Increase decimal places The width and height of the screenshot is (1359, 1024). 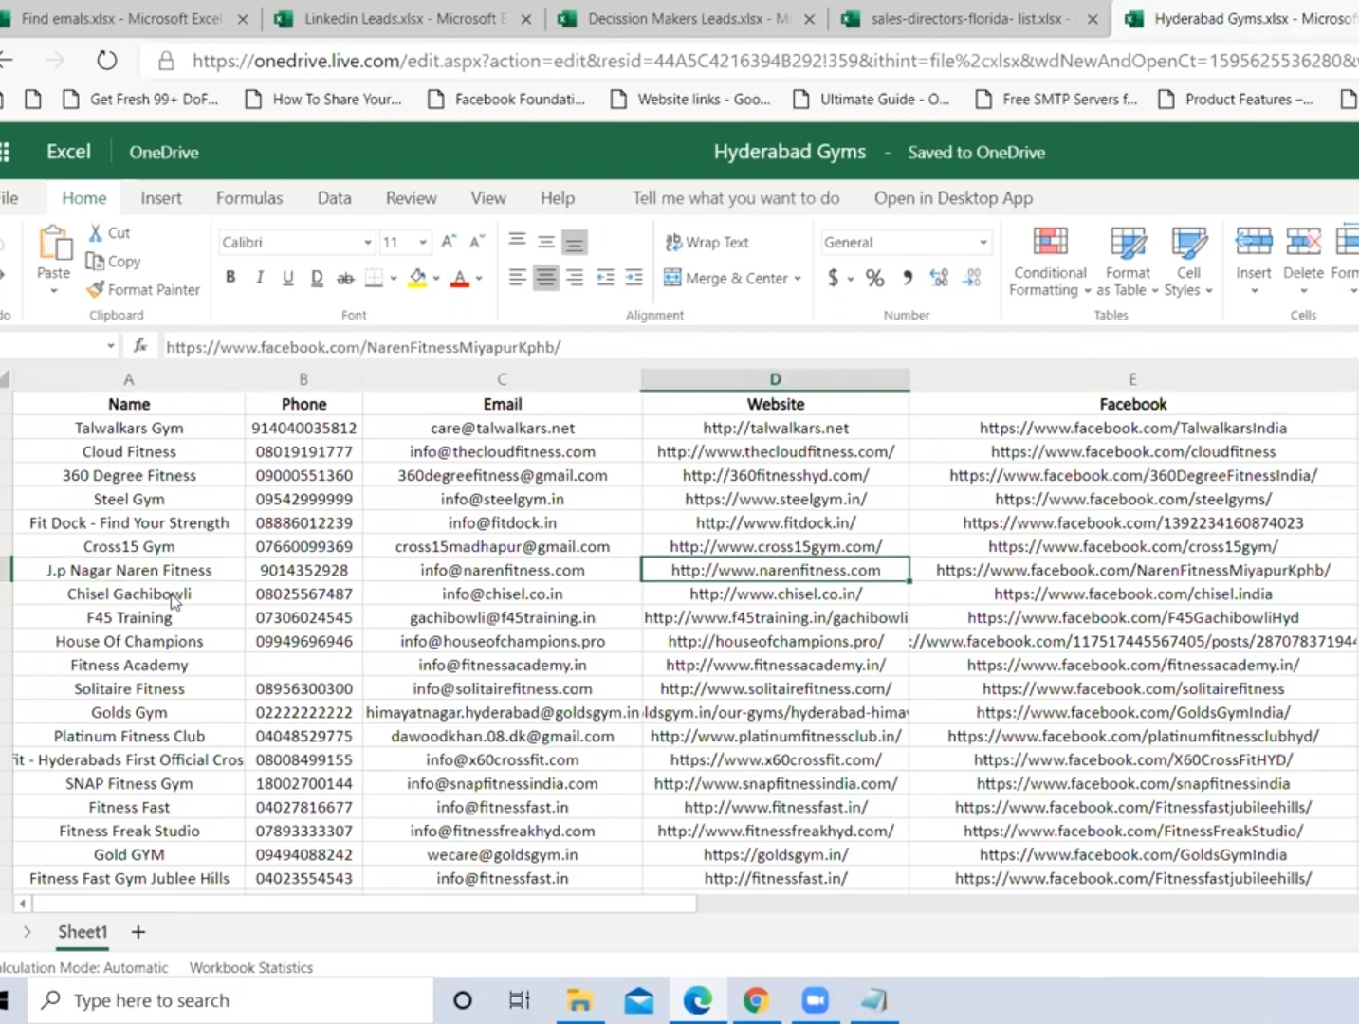click(x=939, y=278)
